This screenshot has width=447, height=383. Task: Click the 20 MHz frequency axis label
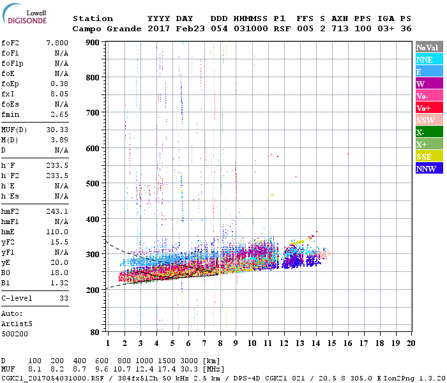tap(411, 343)
